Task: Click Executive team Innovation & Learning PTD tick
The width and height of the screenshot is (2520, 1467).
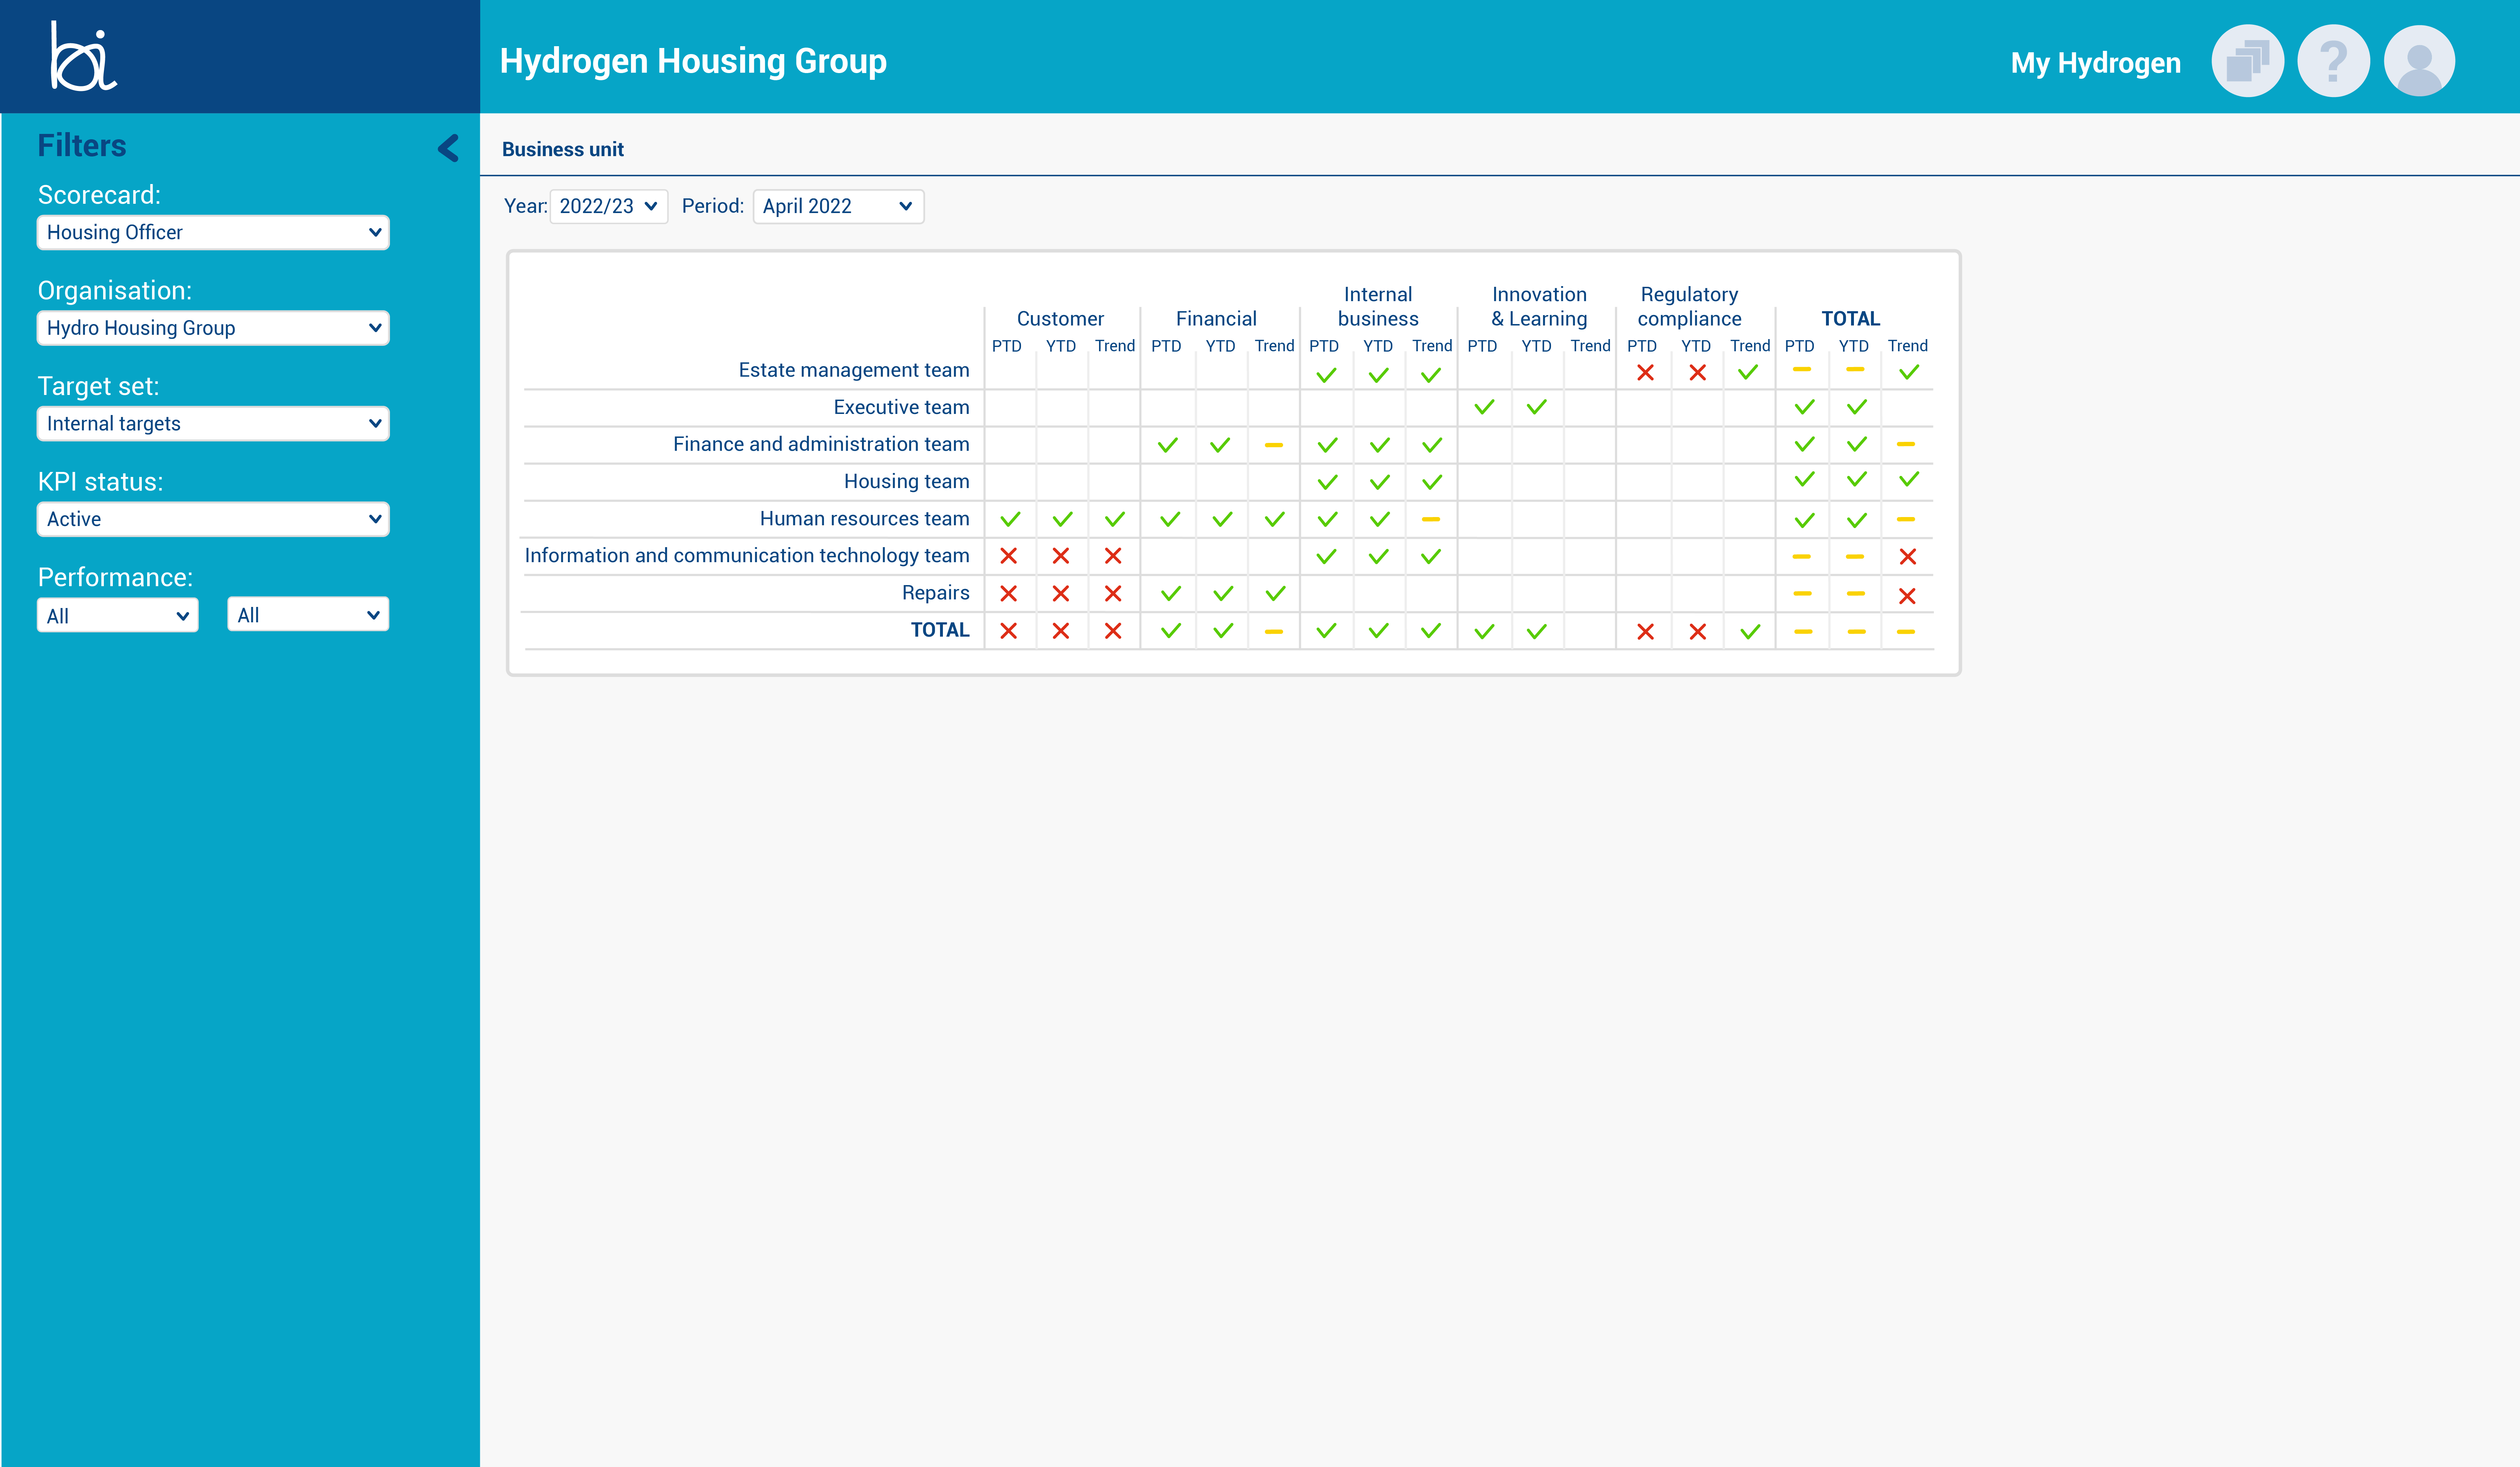Action: click(x=1484, y=407)
